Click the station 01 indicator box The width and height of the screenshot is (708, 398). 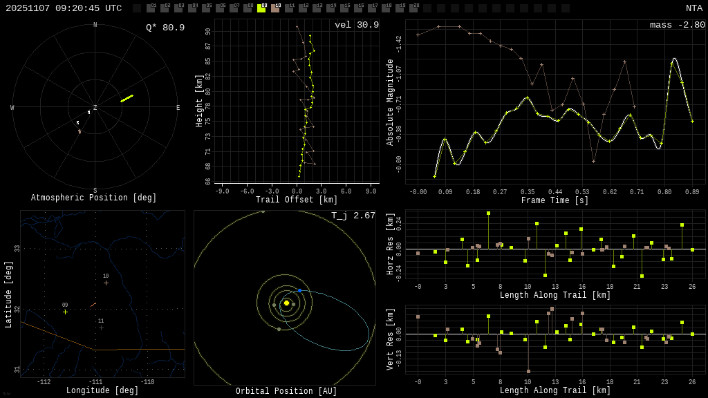(151, 8)
